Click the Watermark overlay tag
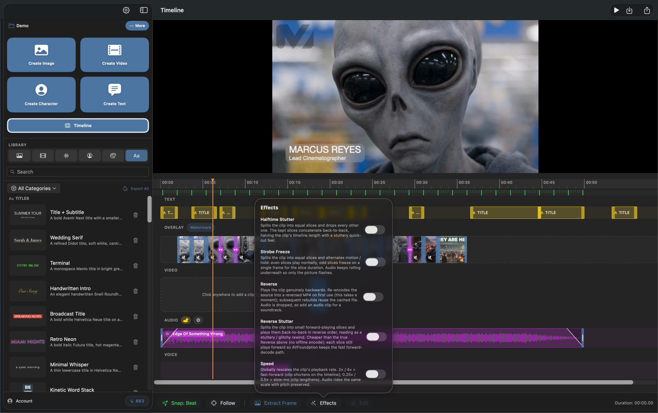Image resolution: width=658 pixels, height=413 pixels. [201, 227]
